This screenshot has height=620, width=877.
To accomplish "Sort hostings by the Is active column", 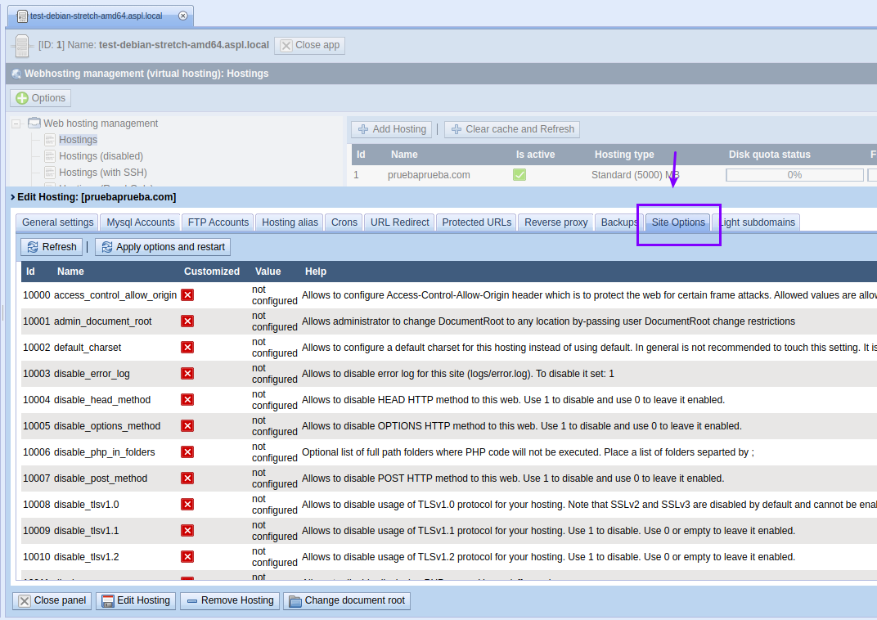I will [535, 155].
